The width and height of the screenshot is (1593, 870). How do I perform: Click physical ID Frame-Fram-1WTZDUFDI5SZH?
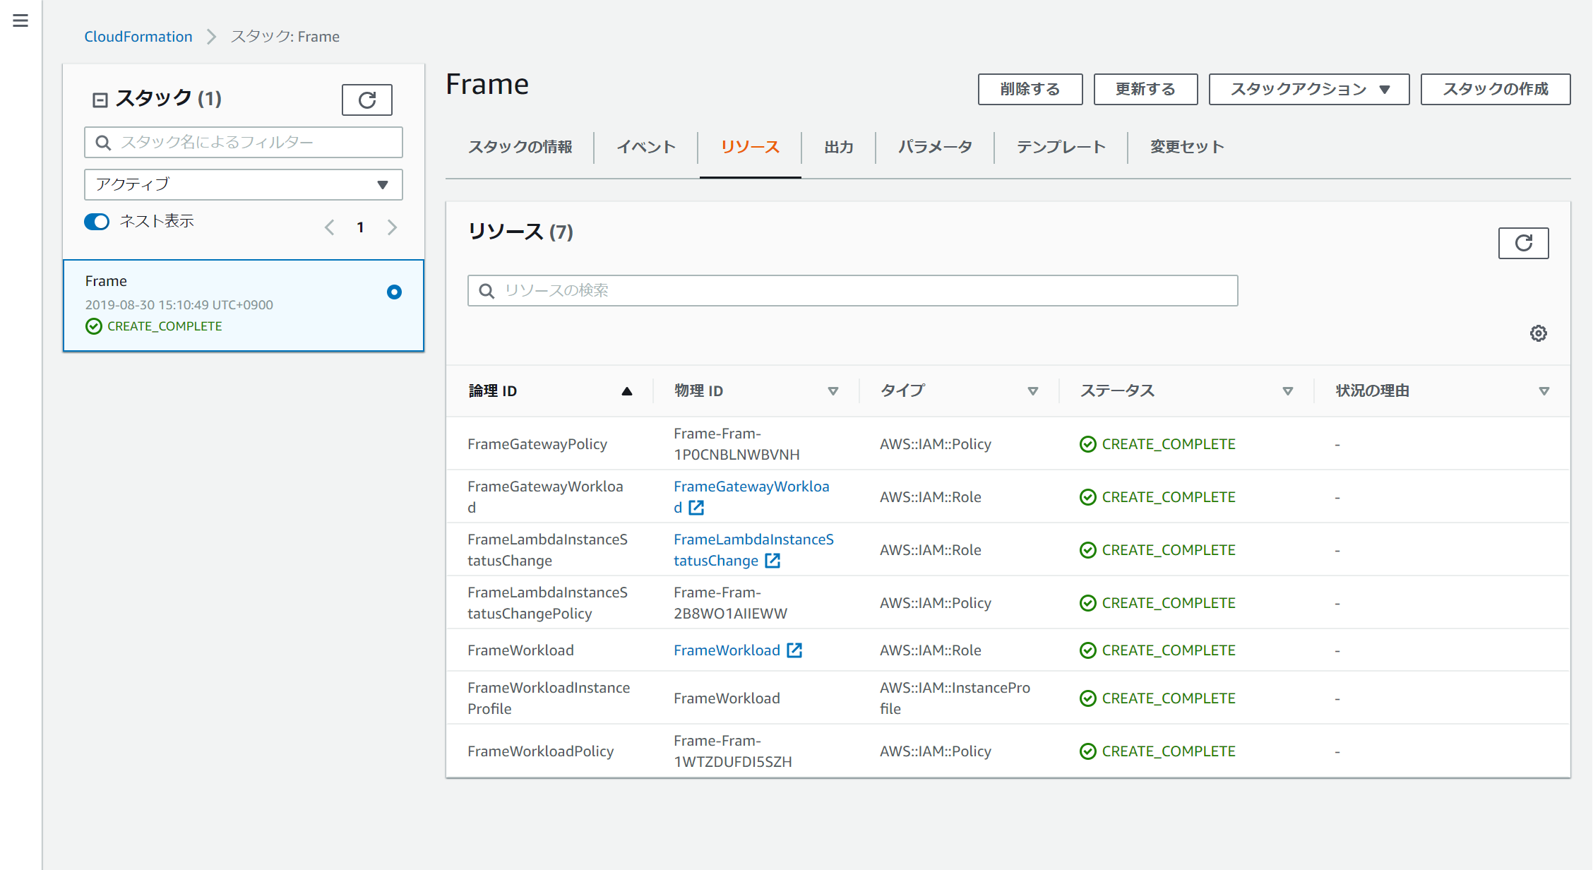733,751
